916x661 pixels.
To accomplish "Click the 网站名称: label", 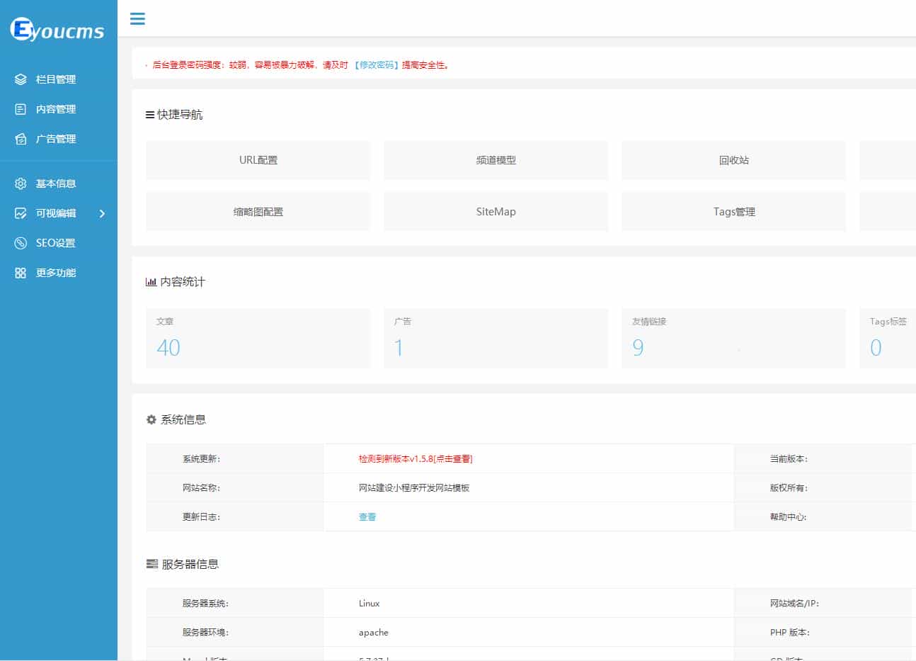I will (202, 488).
